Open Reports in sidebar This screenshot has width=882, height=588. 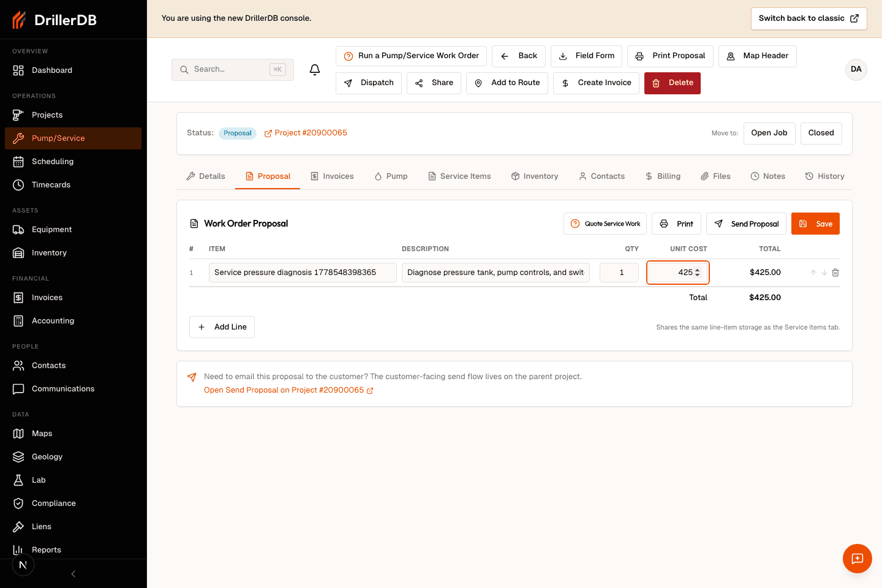click(73, 550)
